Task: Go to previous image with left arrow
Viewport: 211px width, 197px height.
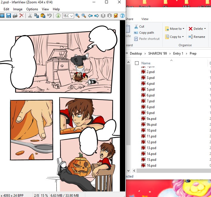Action: [x=90, y=16]
